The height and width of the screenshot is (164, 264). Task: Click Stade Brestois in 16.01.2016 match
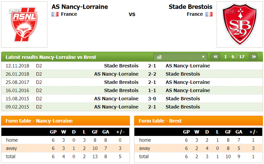[x=121, y=90]
